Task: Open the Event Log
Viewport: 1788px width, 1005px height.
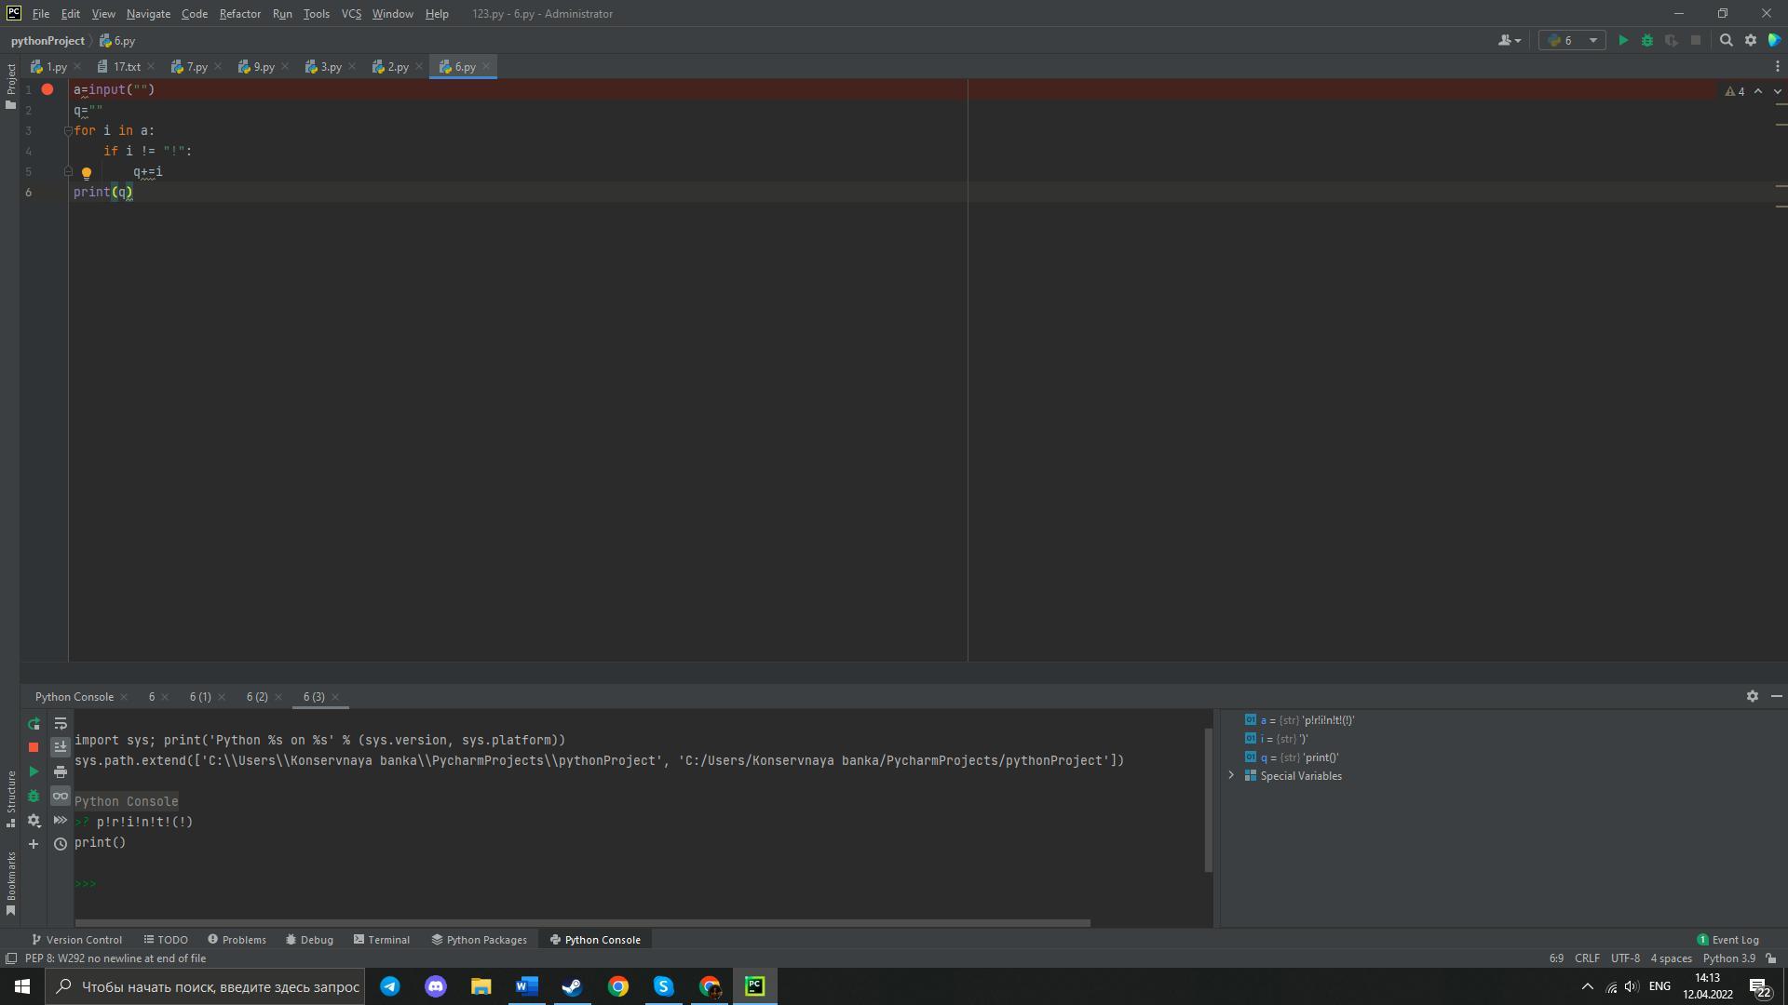Action: (1727, 939)
